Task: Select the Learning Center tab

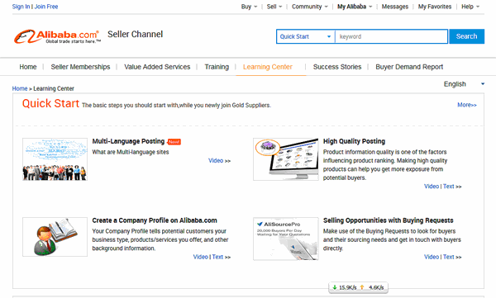Action: click(268, 67)
